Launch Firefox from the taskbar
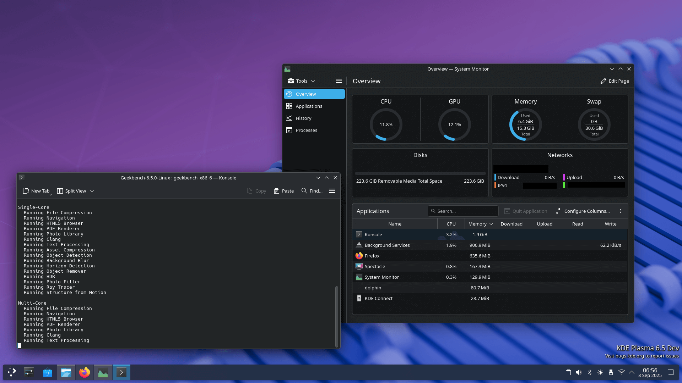This screenshot has width=682, height=383. tap(85, 372)
